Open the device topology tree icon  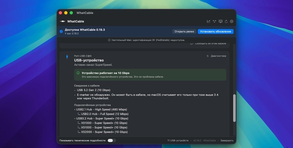click(214, 21)
